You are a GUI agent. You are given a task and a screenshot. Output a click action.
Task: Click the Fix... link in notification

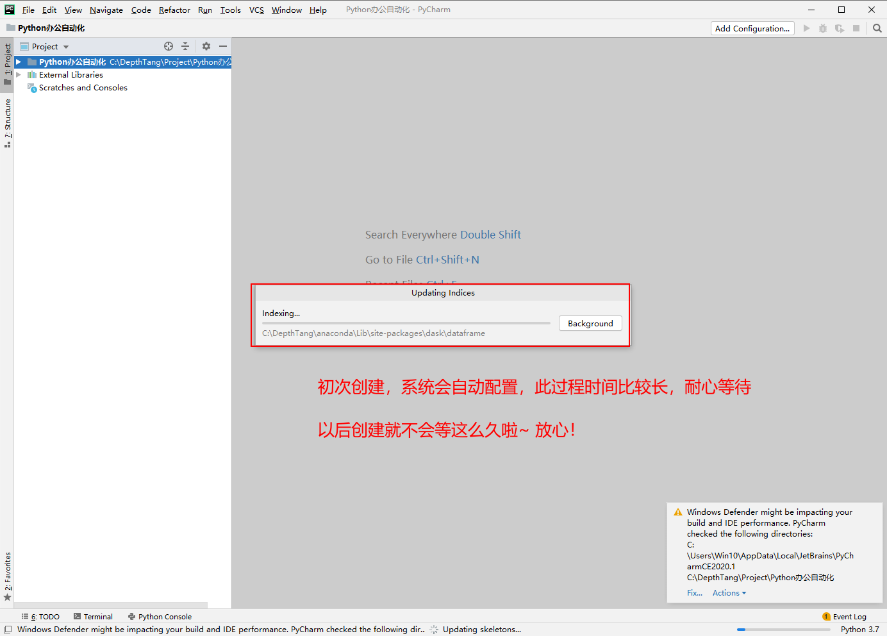click(x=695, y=593)
